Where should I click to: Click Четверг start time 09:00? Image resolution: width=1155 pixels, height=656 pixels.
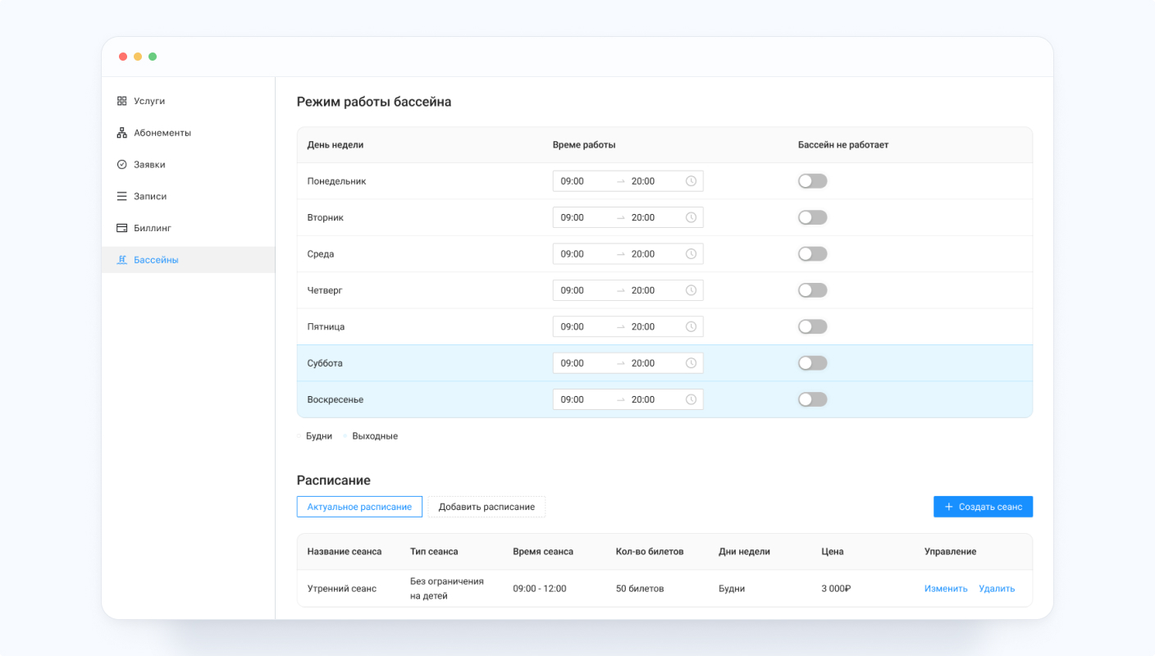(x=573, y=290)
